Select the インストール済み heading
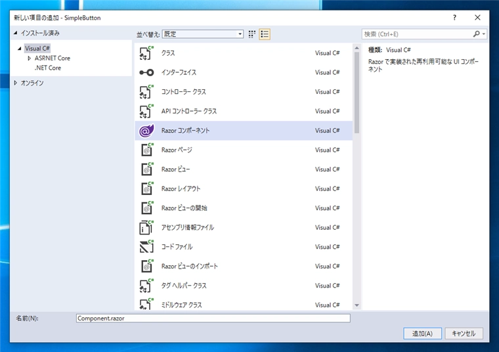Image resolution: width=499 pixels, height=352 pixels. point(40,33)
